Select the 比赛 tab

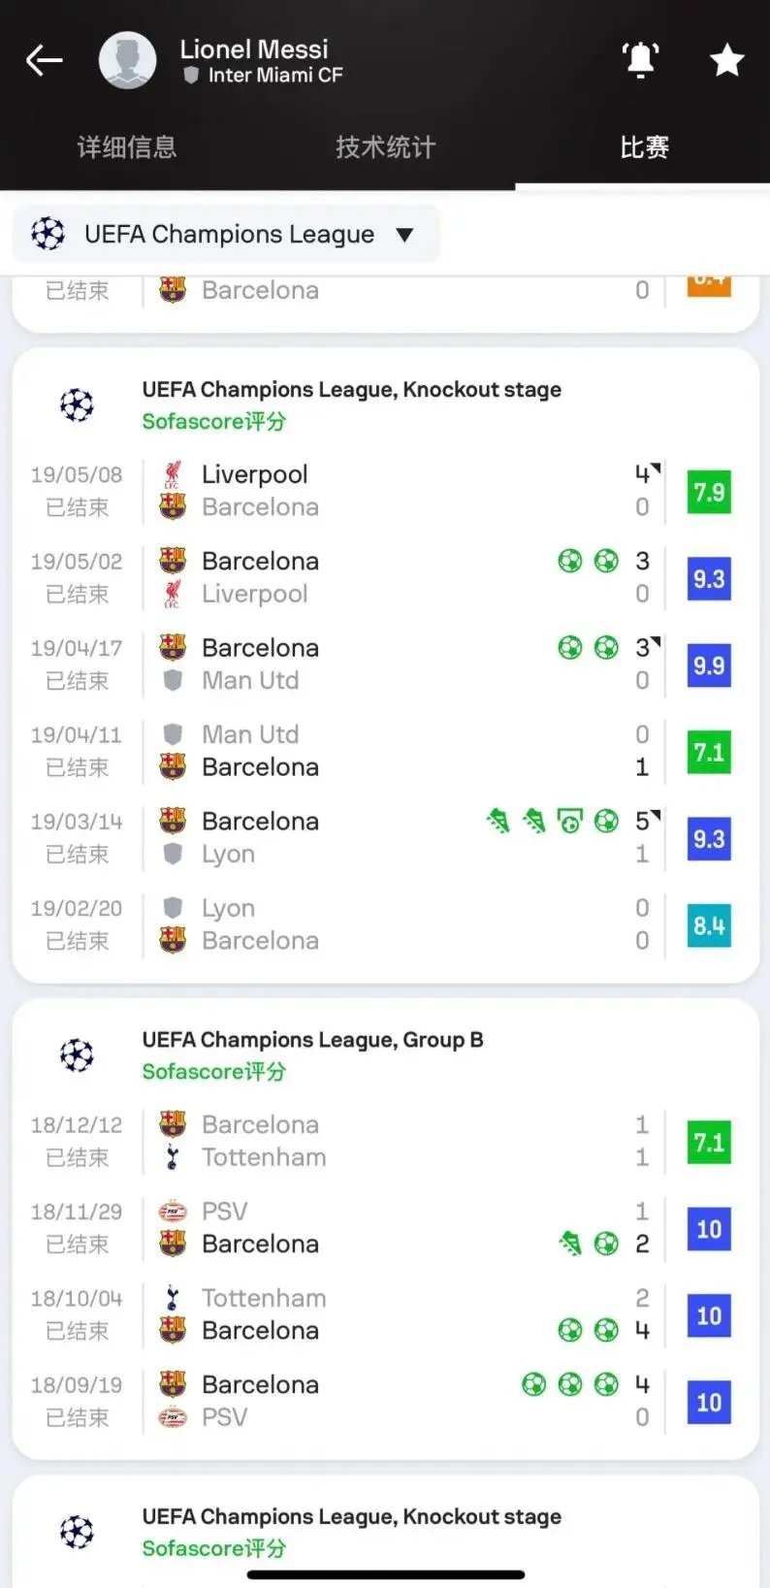[x=644, y=147]
